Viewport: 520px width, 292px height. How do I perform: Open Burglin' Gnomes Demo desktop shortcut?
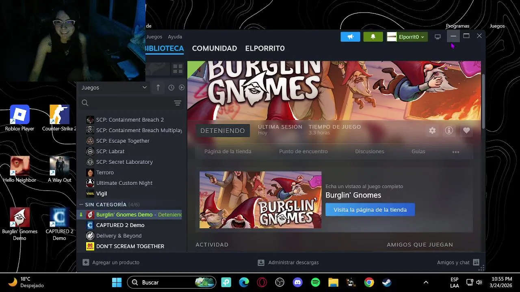[x=19, y=224]
